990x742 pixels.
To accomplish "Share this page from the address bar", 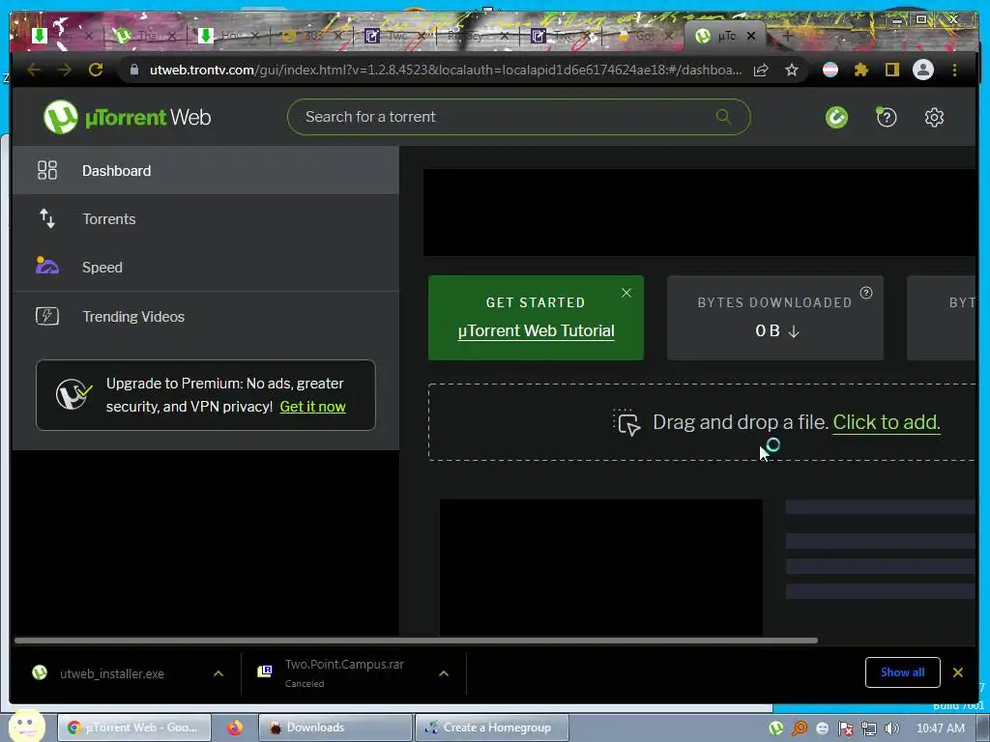I will (761, 70).
